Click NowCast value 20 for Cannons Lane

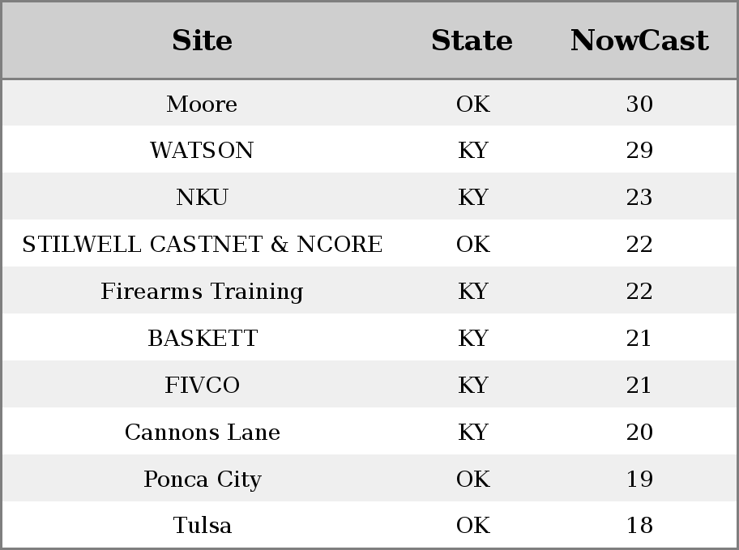639,433
